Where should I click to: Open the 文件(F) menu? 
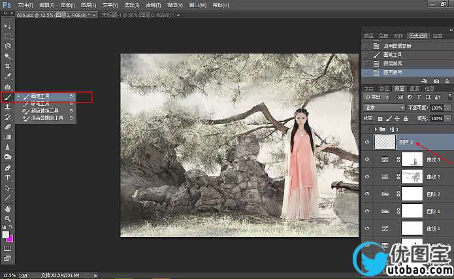pos(25,5)
